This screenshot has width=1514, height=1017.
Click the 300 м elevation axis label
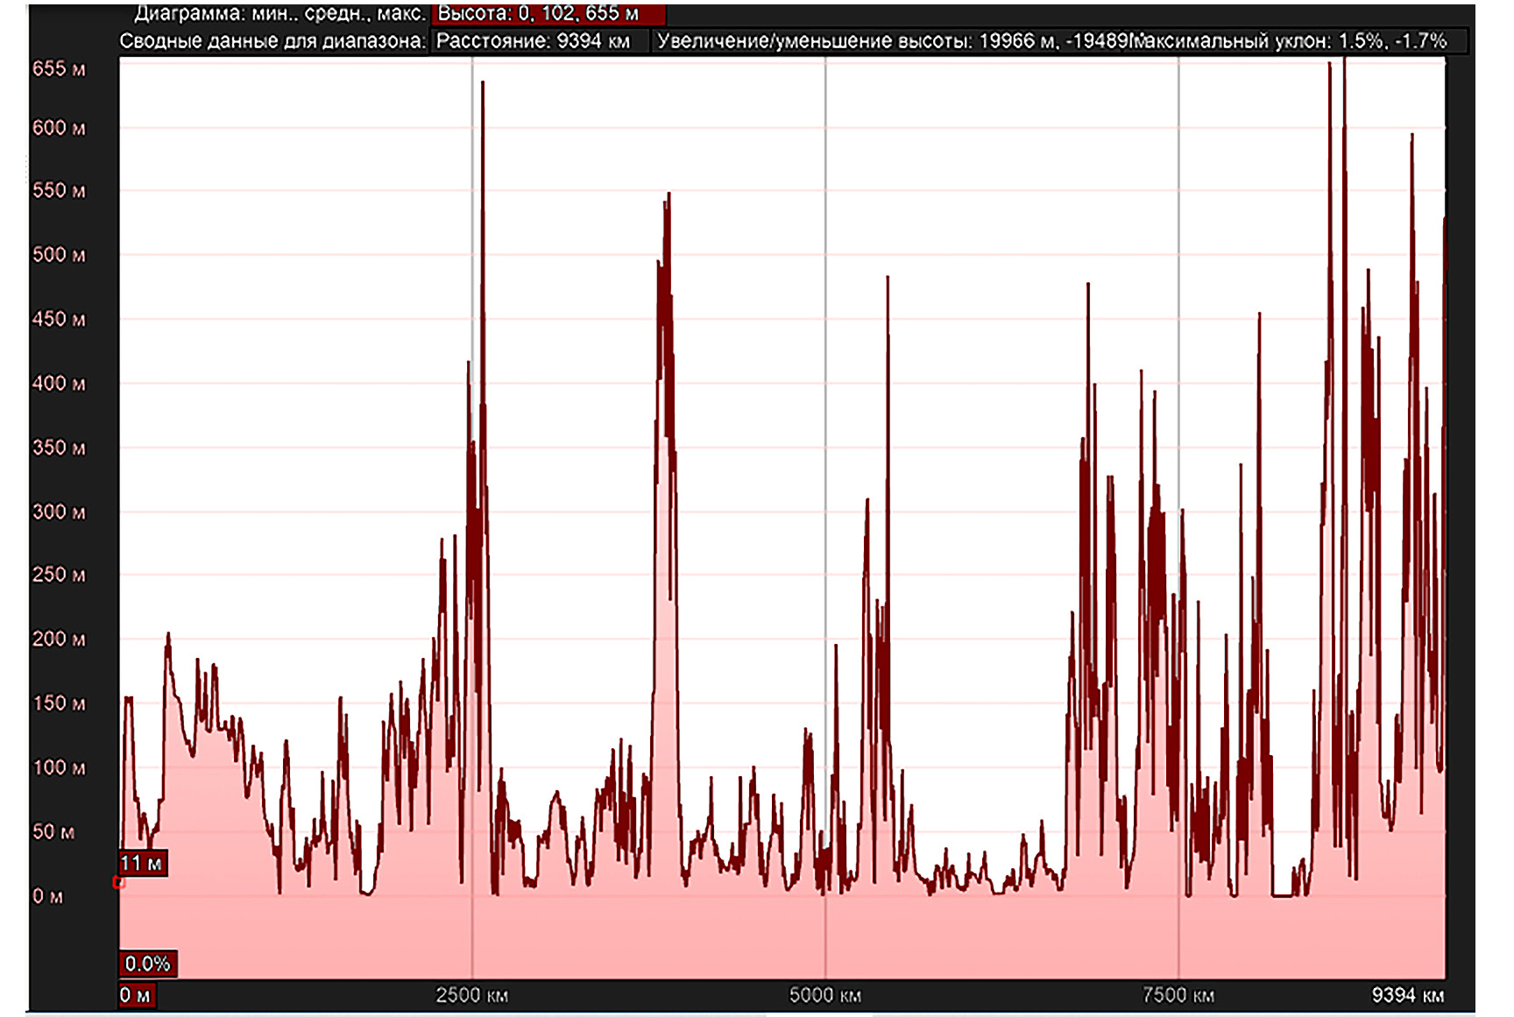(59, 512)
